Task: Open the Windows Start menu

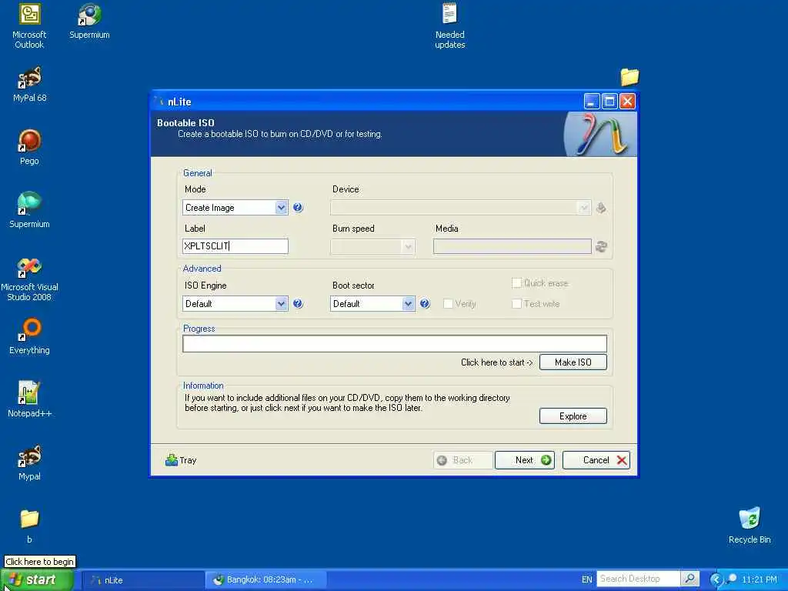Action: click(37, 580)
